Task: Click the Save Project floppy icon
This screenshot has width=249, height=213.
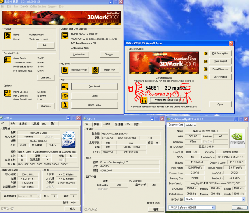Action: 206,62
